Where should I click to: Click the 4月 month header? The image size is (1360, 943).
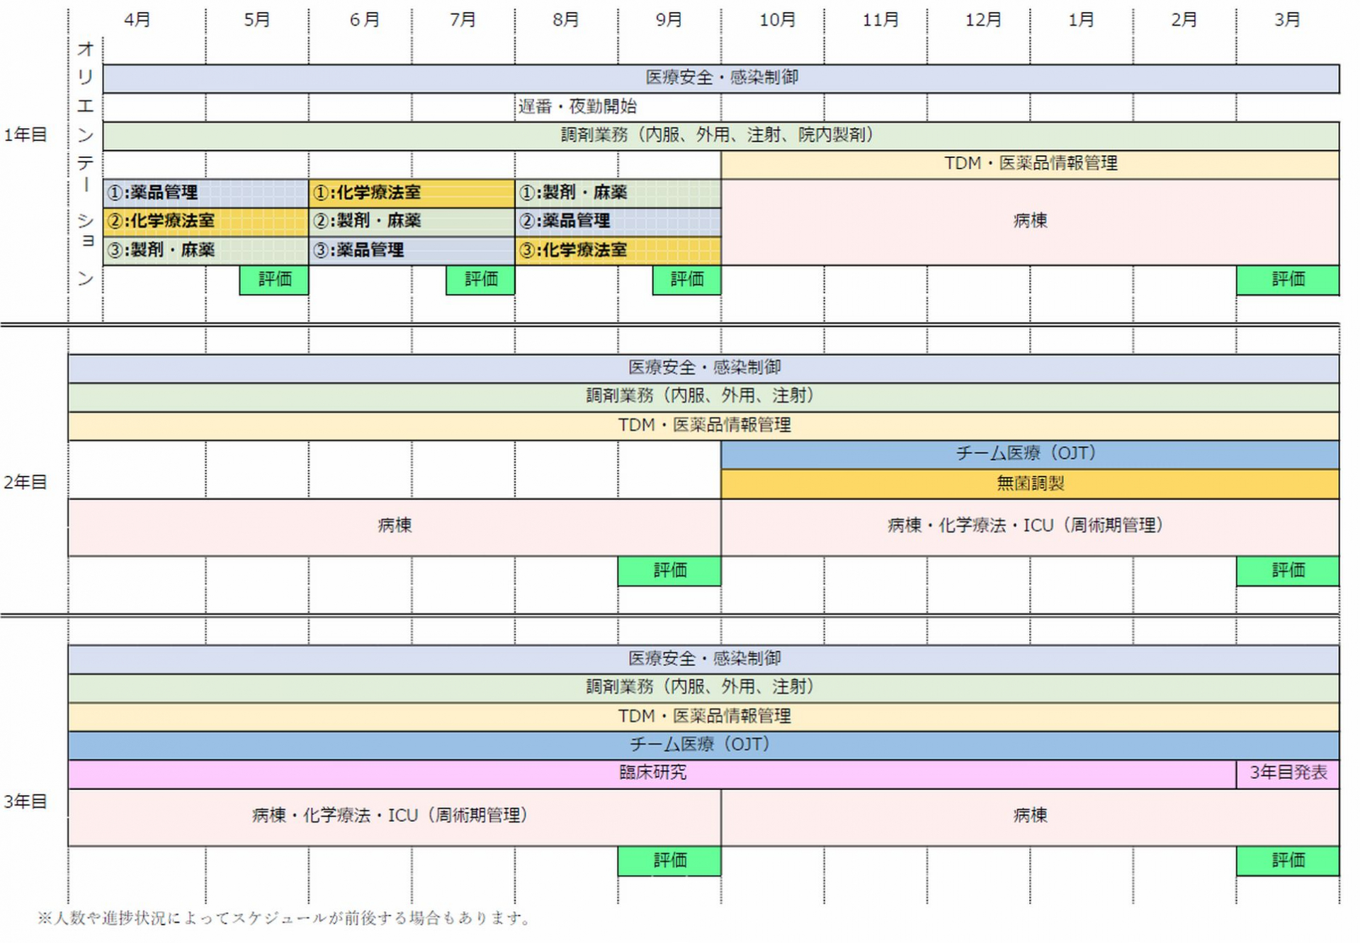137,20
